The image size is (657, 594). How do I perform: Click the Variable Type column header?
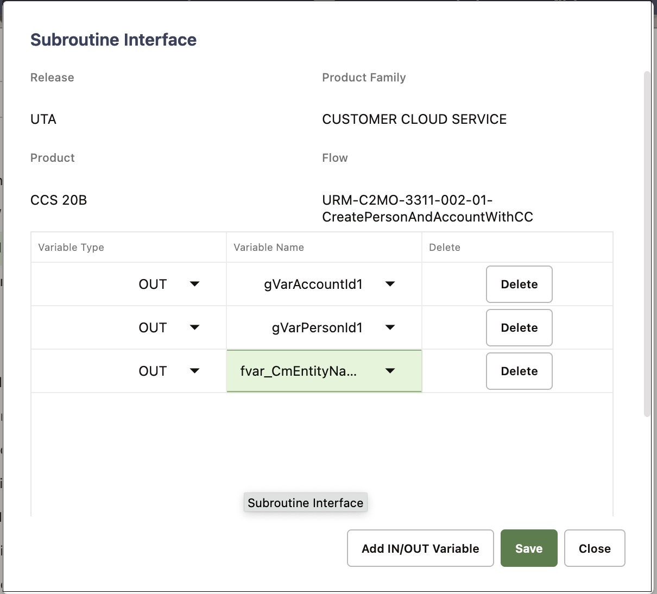71,248
